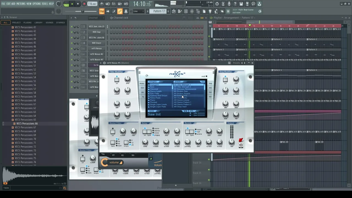Viewport: 352px width, 198px height.
Task: Stop playback with the stop button
Action: tap(78, 4)
